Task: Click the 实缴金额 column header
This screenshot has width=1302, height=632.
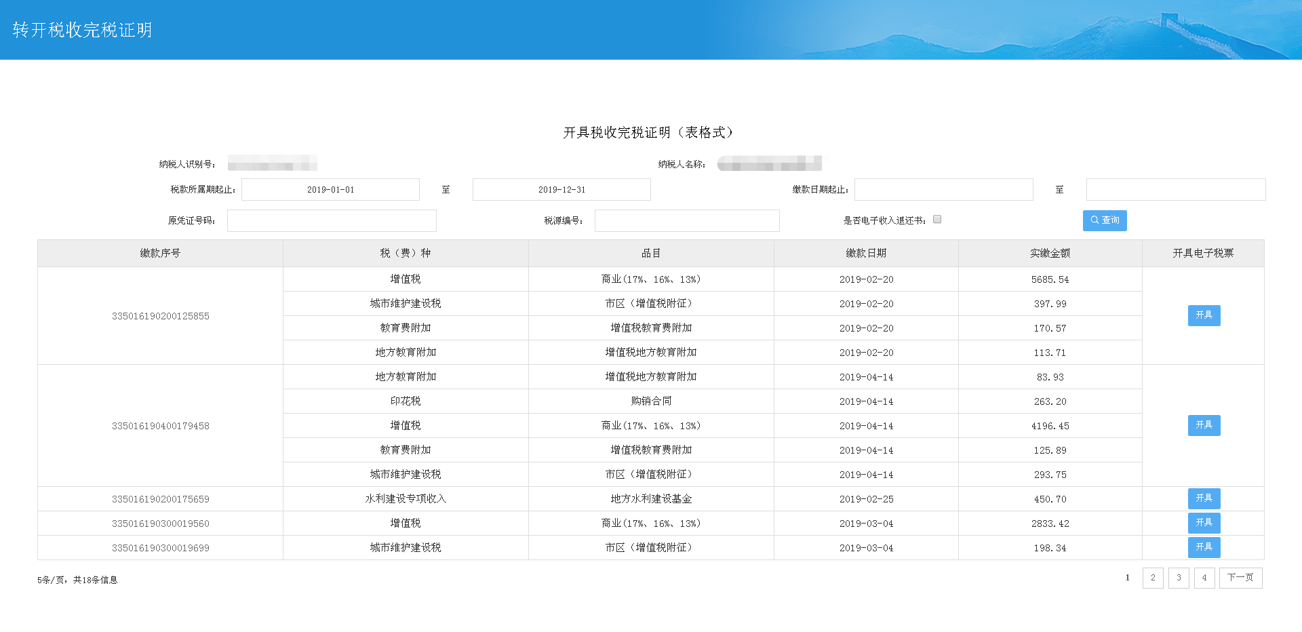Action: pyautogui.click(x=1050, y=253)
